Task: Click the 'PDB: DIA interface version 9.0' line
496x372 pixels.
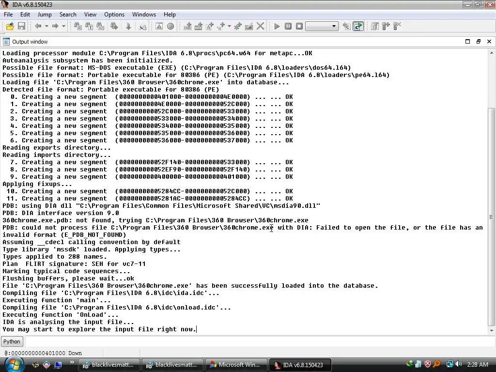Action: [61, 213]
